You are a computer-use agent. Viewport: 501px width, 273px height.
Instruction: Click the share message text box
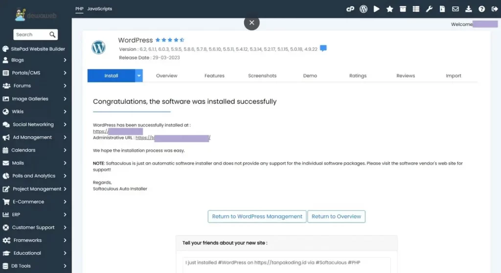pos(286,265)
